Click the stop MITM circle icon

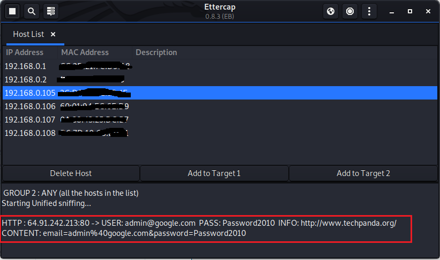[x=350, y=11]
